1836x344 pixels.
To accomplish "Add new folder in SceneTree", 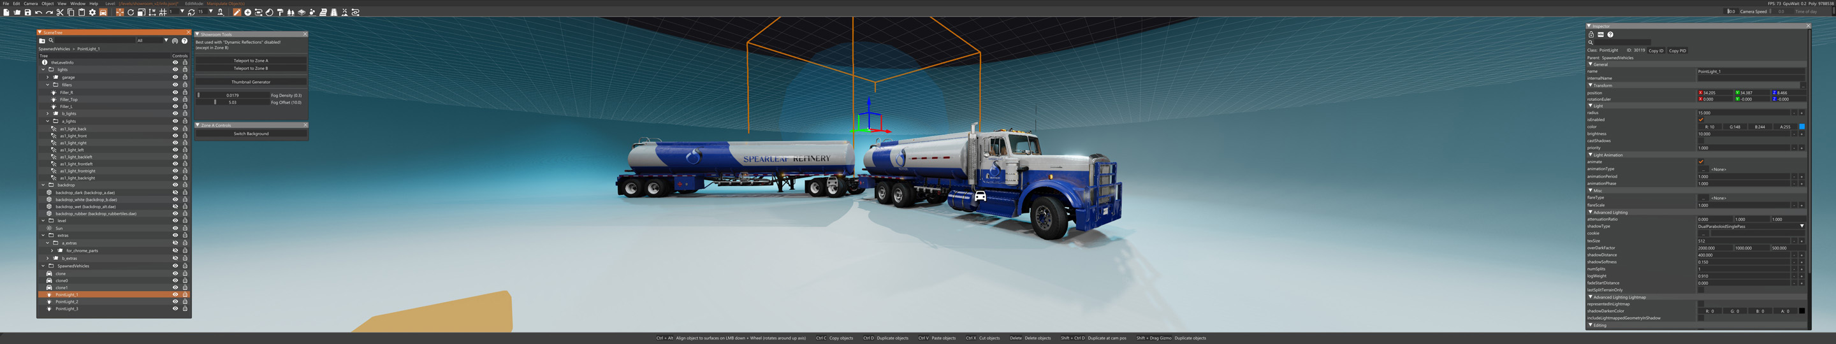I will pos(42,41).
